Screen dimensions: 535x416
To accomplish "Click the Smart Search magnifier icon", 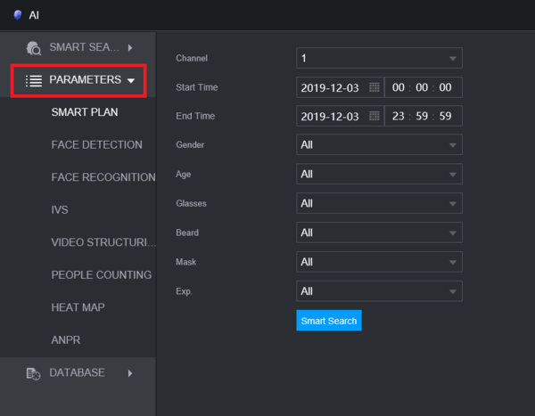I will [34, 47].
